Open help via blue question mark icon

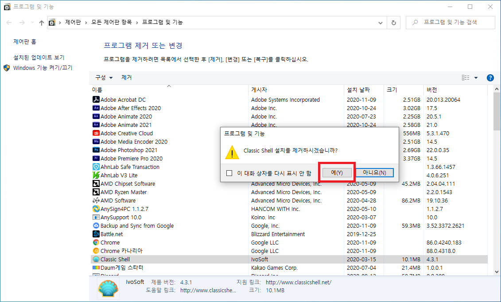click(490, 78)
